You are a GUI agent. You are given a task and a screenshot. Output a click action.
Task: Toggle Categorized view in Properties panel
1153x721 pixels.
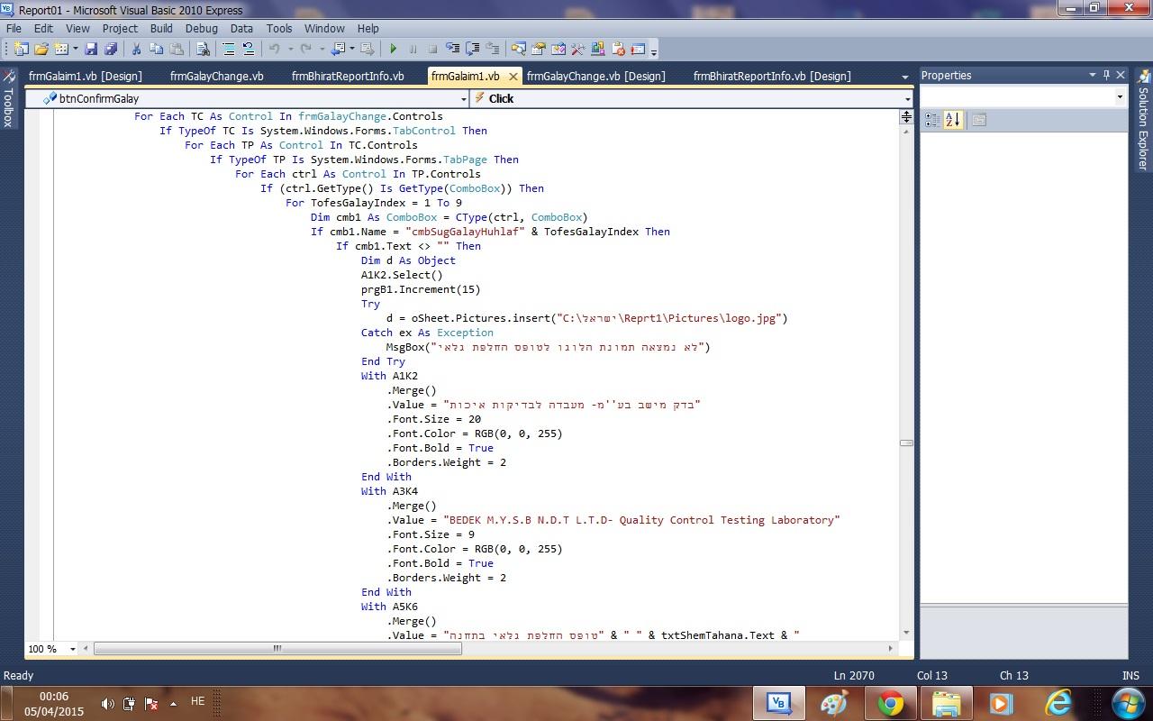(x=932, y=120)
